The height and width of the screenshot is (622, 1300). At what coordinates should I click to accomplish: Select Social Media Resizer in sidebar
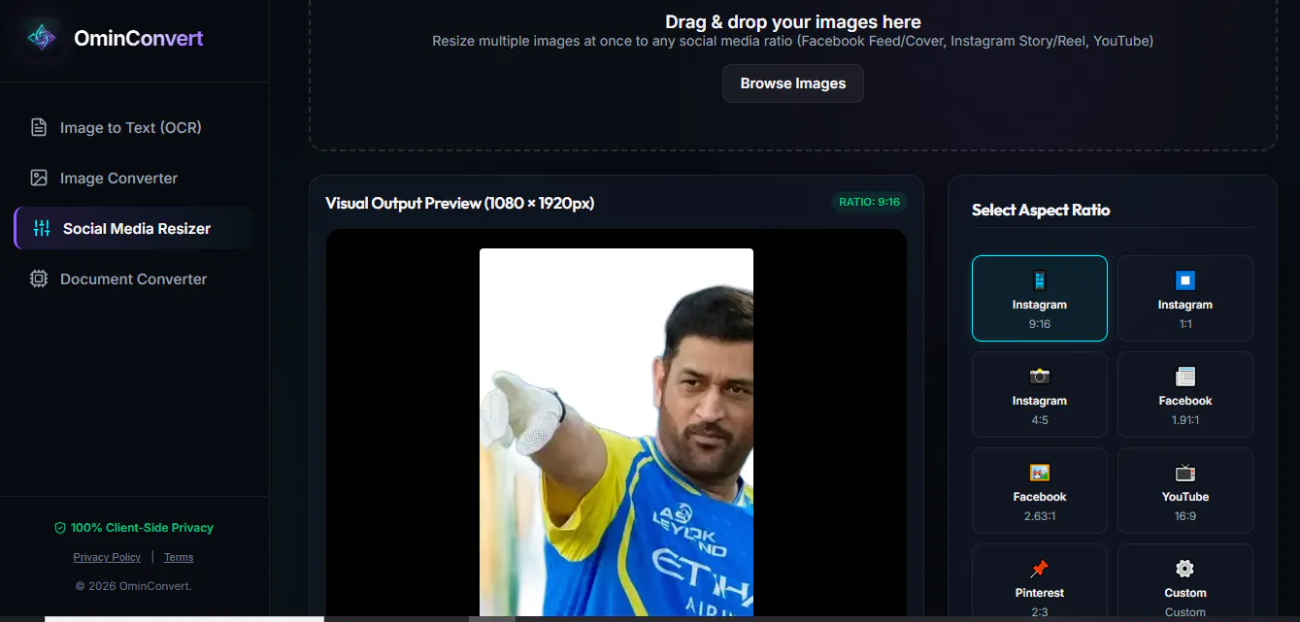click(133, 228)
